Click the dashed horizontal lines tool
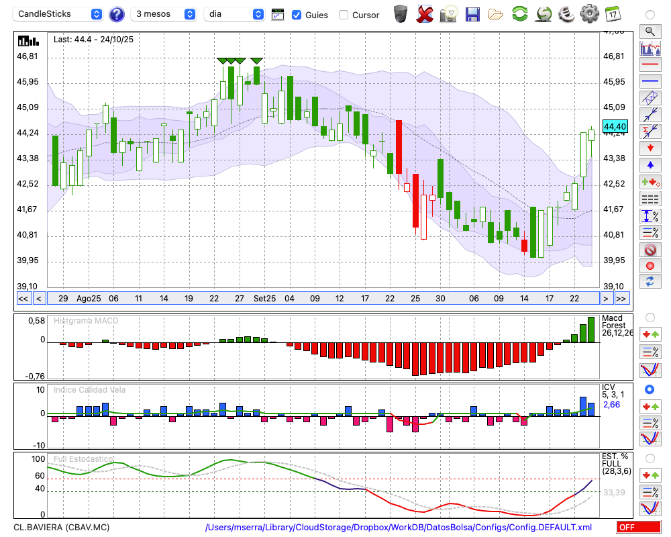The height and width of the screenshot is (537, 671). pos(650,199)
